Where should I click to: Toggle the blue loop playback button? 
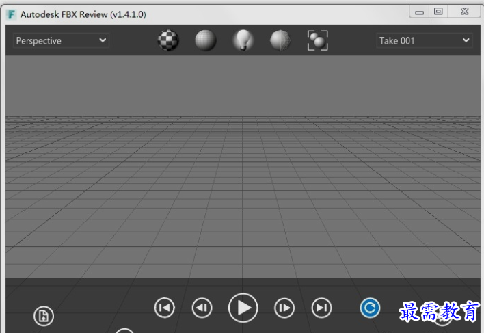point(370,308)
